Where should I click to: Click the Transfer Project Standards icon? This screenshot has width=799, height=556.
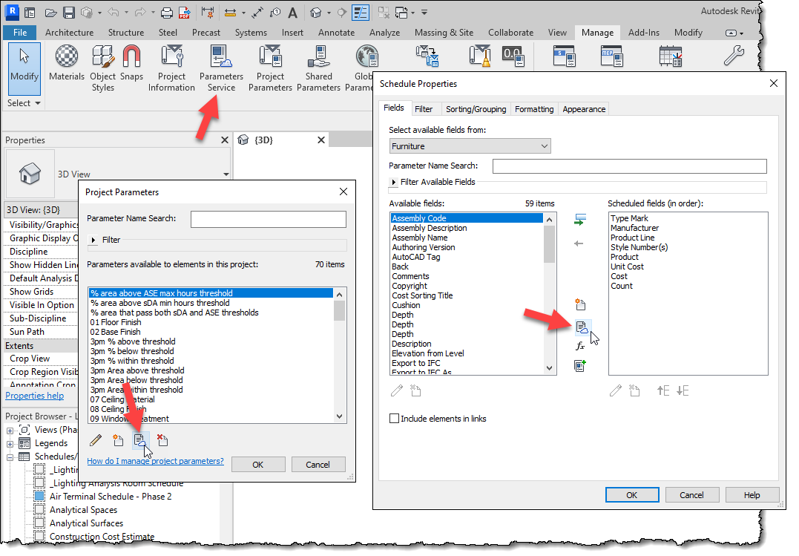tap(427, 56)
